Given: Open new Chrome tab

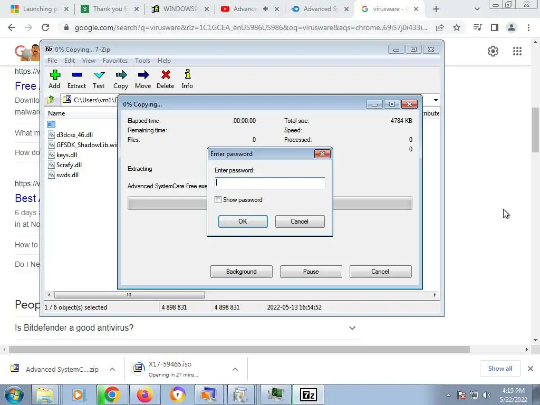Looking at the screenshot, I should point(436,9).
